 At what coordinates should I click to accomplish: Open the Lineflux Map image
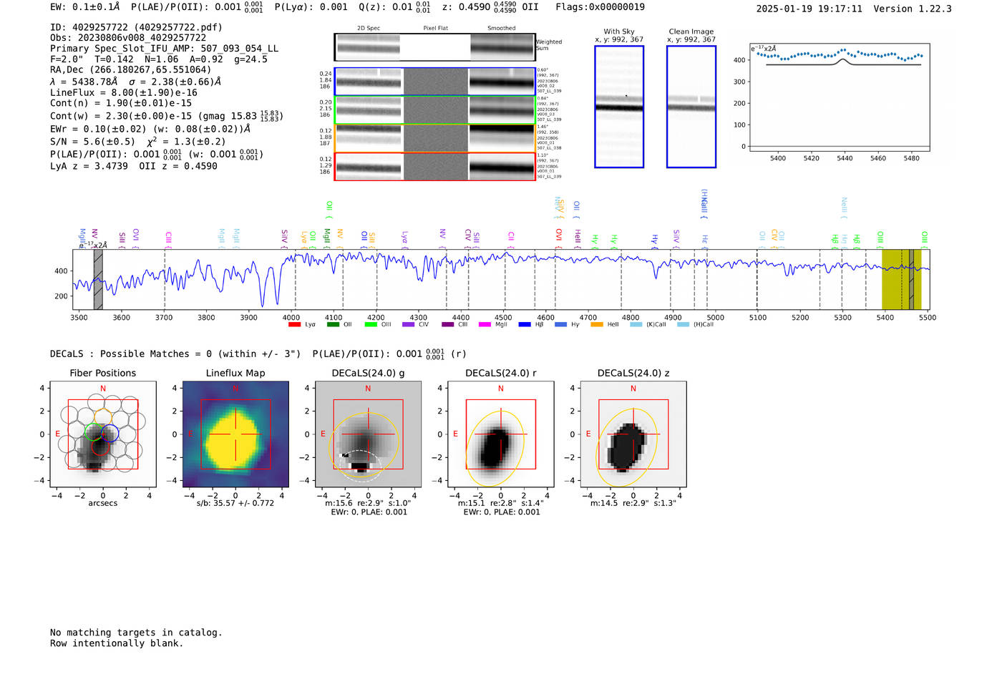[235, 434]
